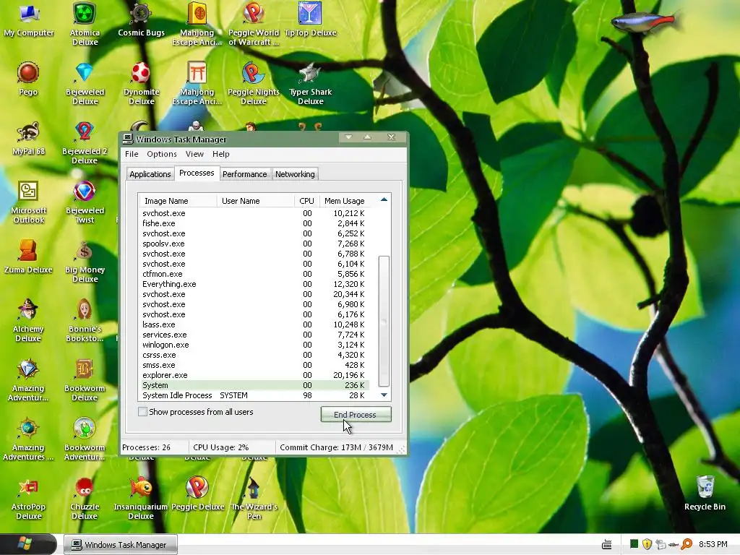Sort by the Image Name column
The image size is (740, 555).
(178, 201)
